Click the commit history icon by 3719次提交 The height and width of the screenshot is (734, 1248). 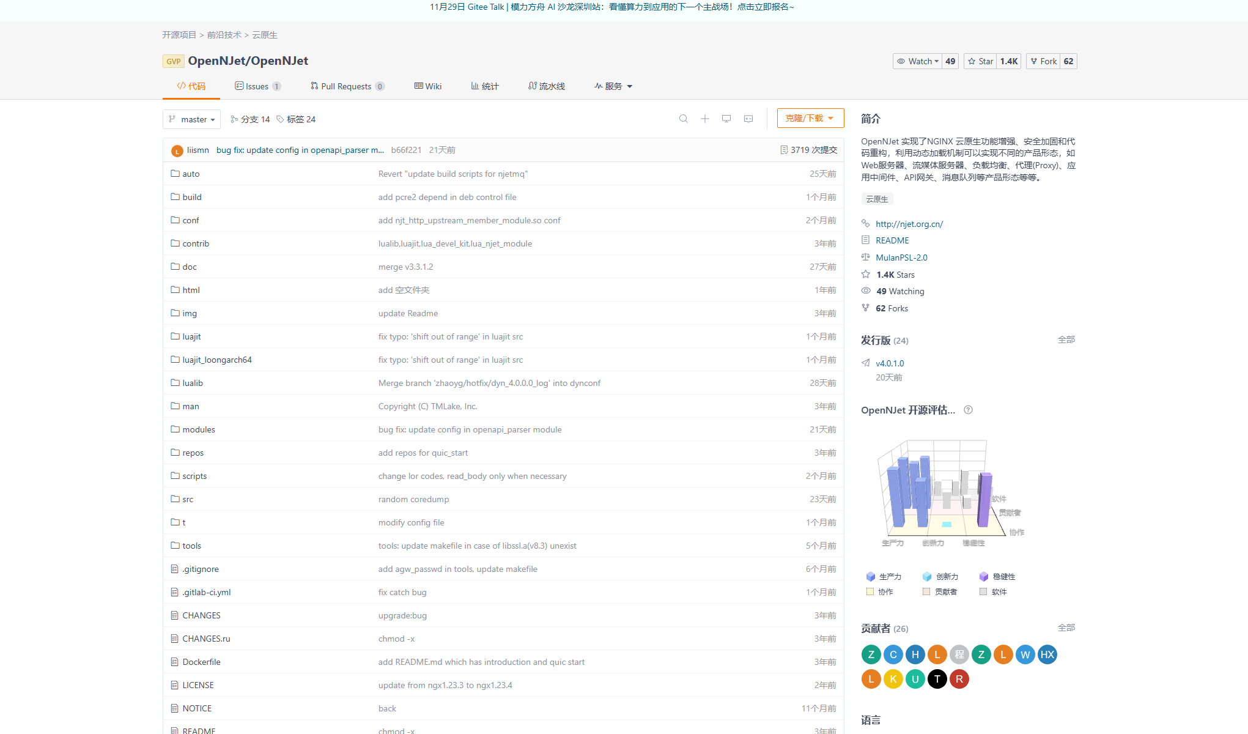point(784,150)
